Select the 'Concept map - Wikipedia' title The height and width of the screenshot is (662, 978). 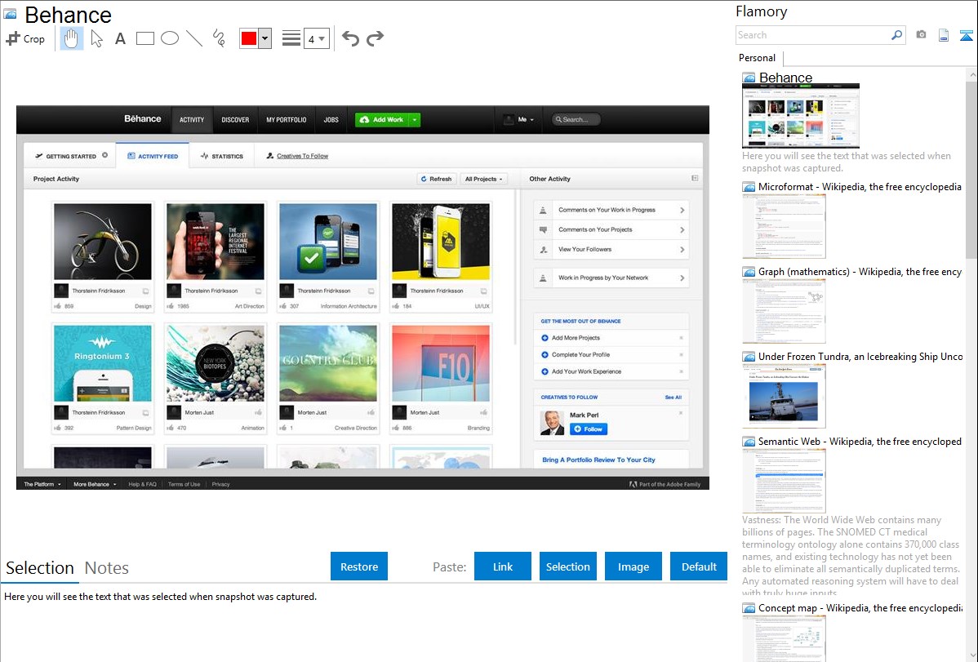[x=860, y=607]
